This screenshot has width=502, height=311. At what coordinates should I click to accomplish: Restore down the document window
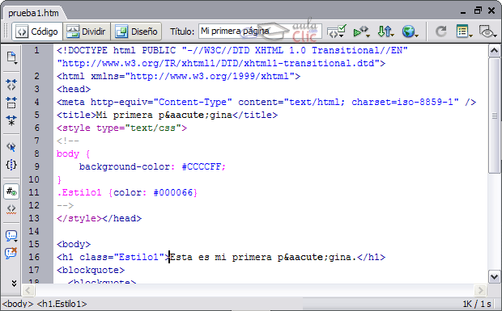[x=478, y=11]
